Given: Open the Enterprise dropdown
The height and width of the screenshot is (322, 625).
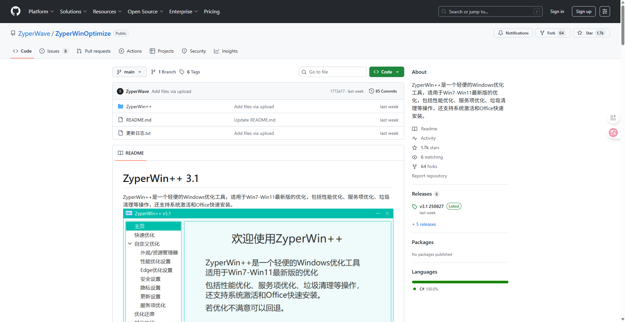Looking at the screenshot, I should tap(183, 11).
